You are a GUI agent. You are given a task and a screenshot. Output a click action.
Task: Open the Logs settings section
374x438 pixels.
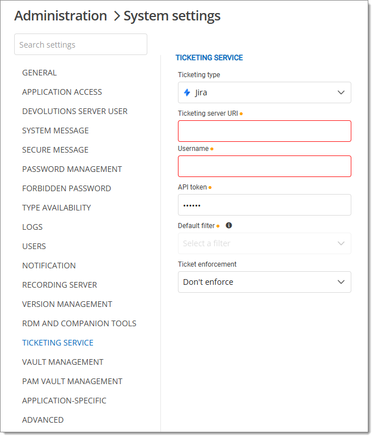32,227
